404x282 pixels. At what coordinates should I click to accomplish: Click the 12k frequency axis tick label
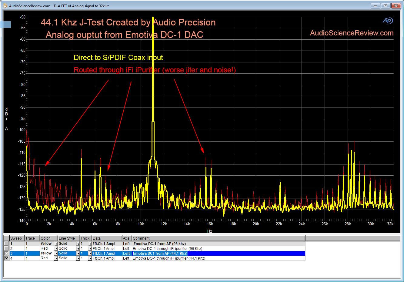pyautogui.click(x=164, y=224)
